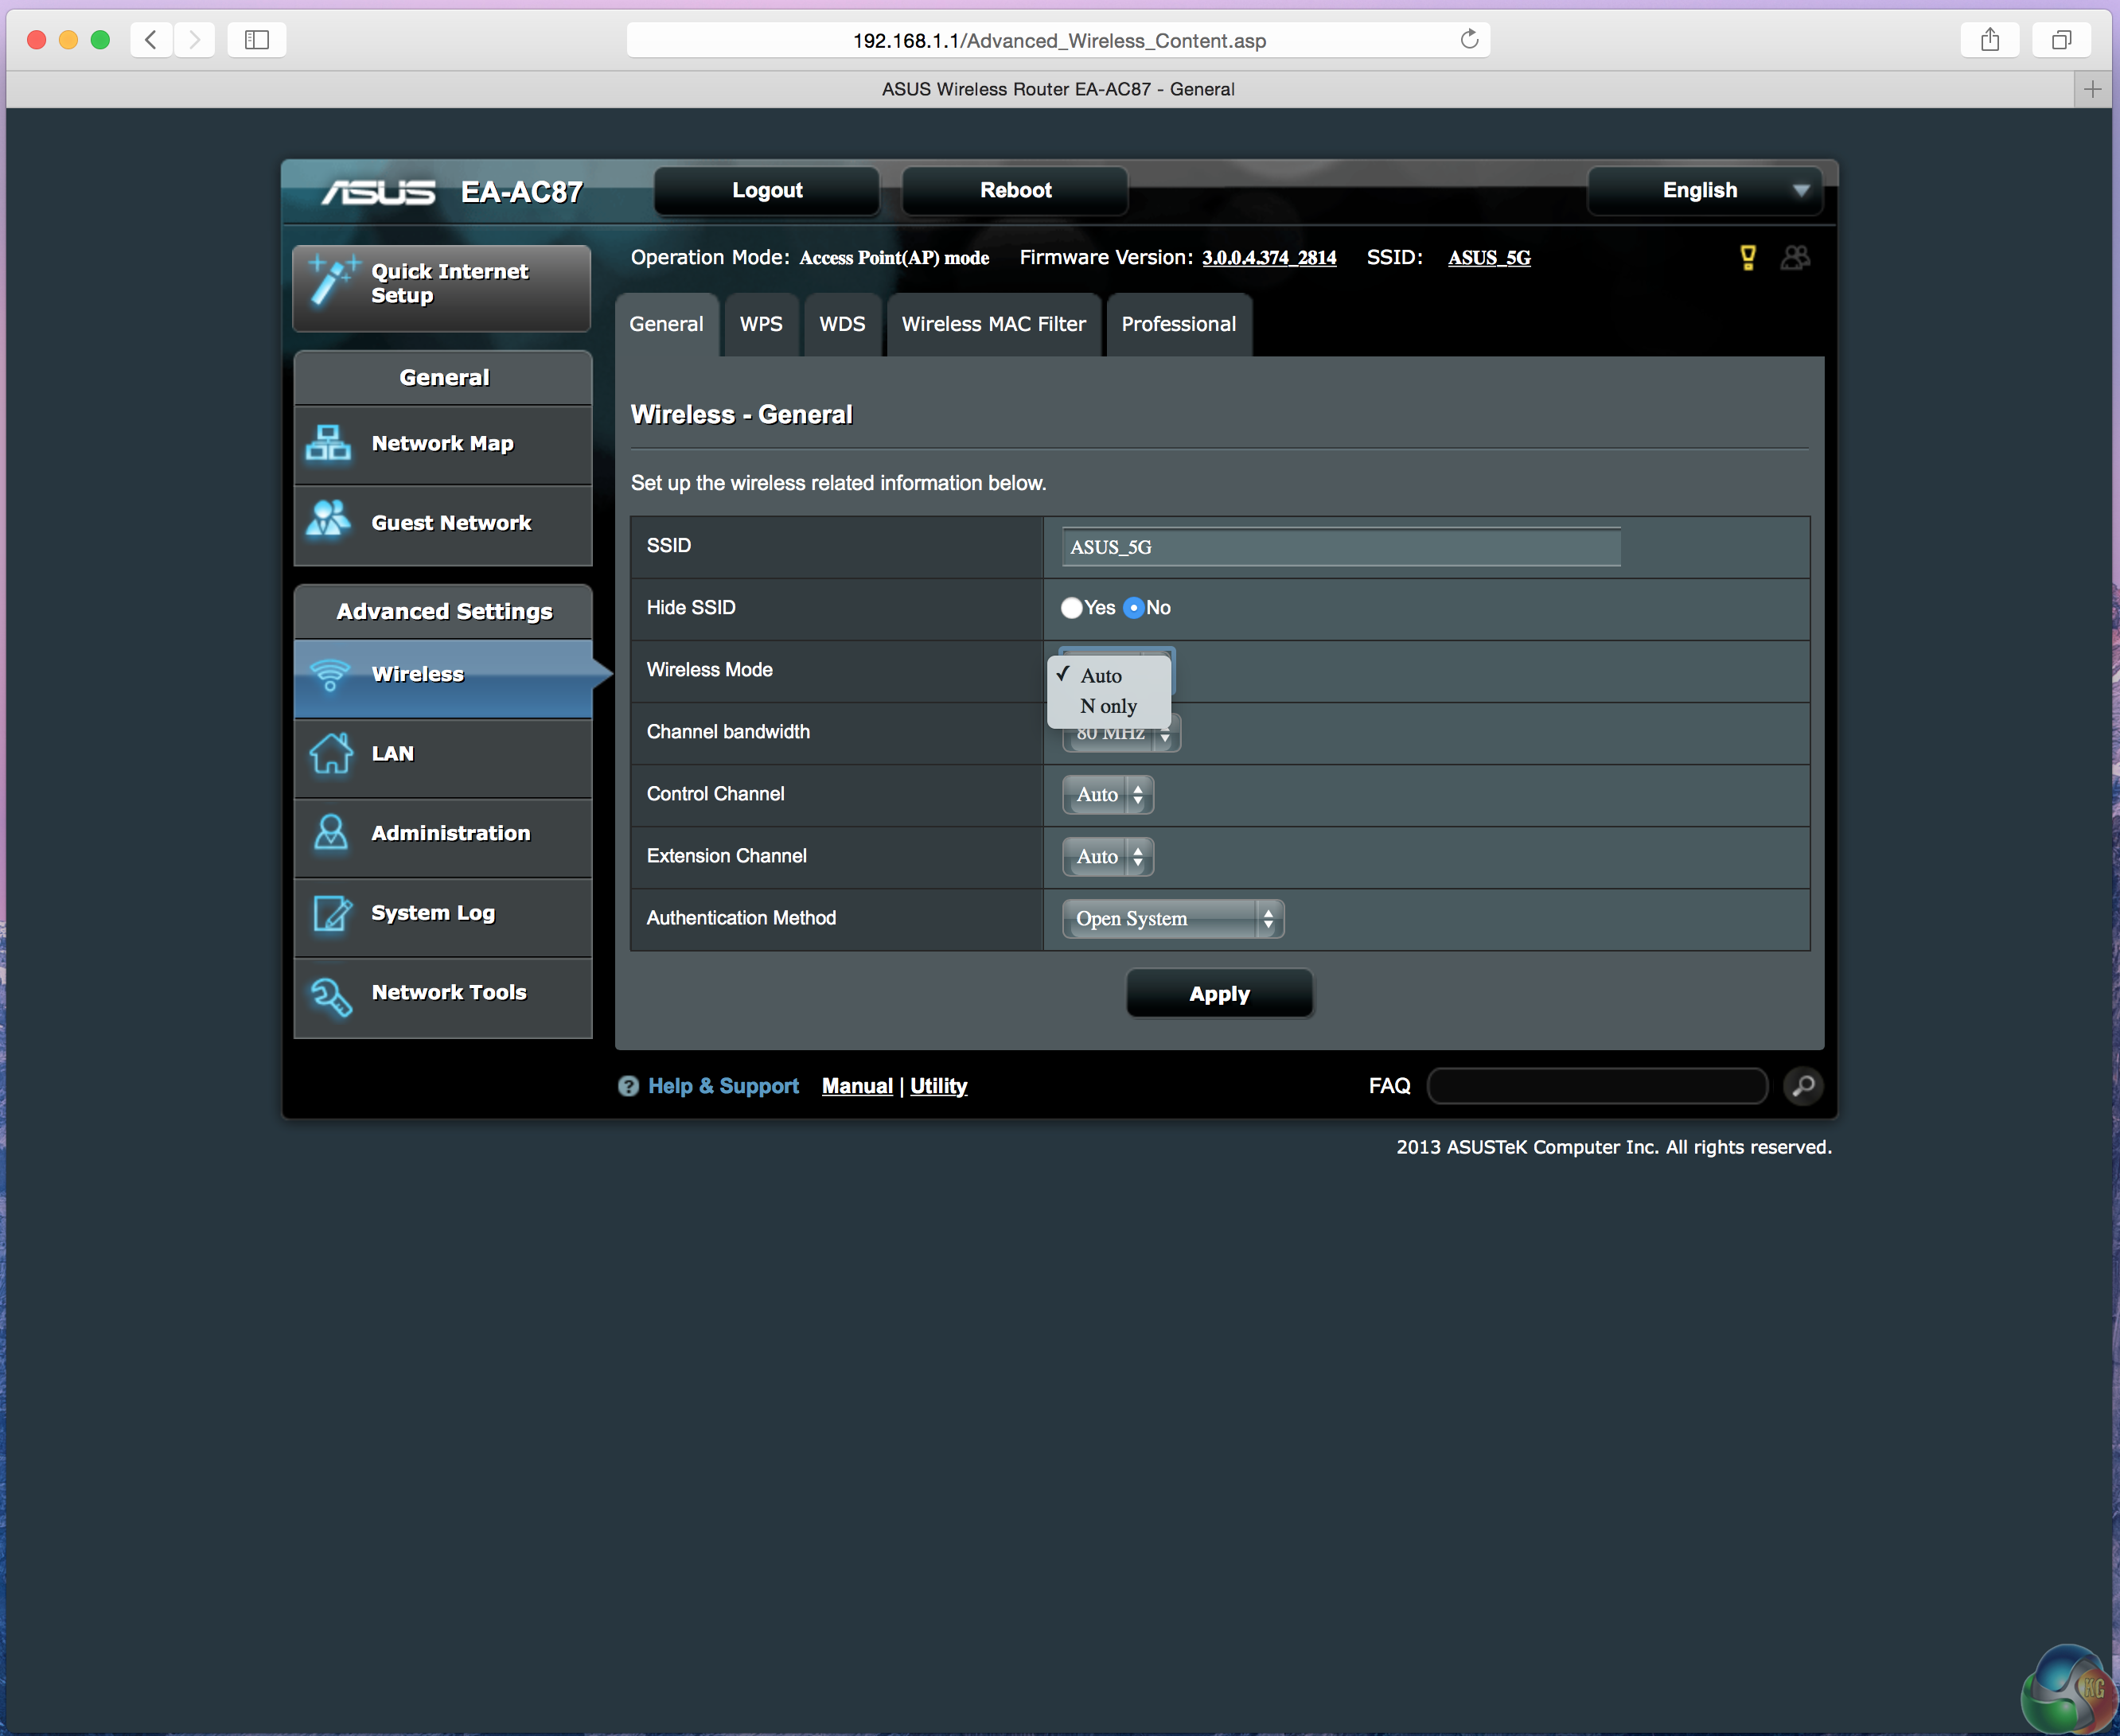Open Guest Network via its people icon
The height and width of the screenshot is (1736, 2120).
[x=328, y=521]
